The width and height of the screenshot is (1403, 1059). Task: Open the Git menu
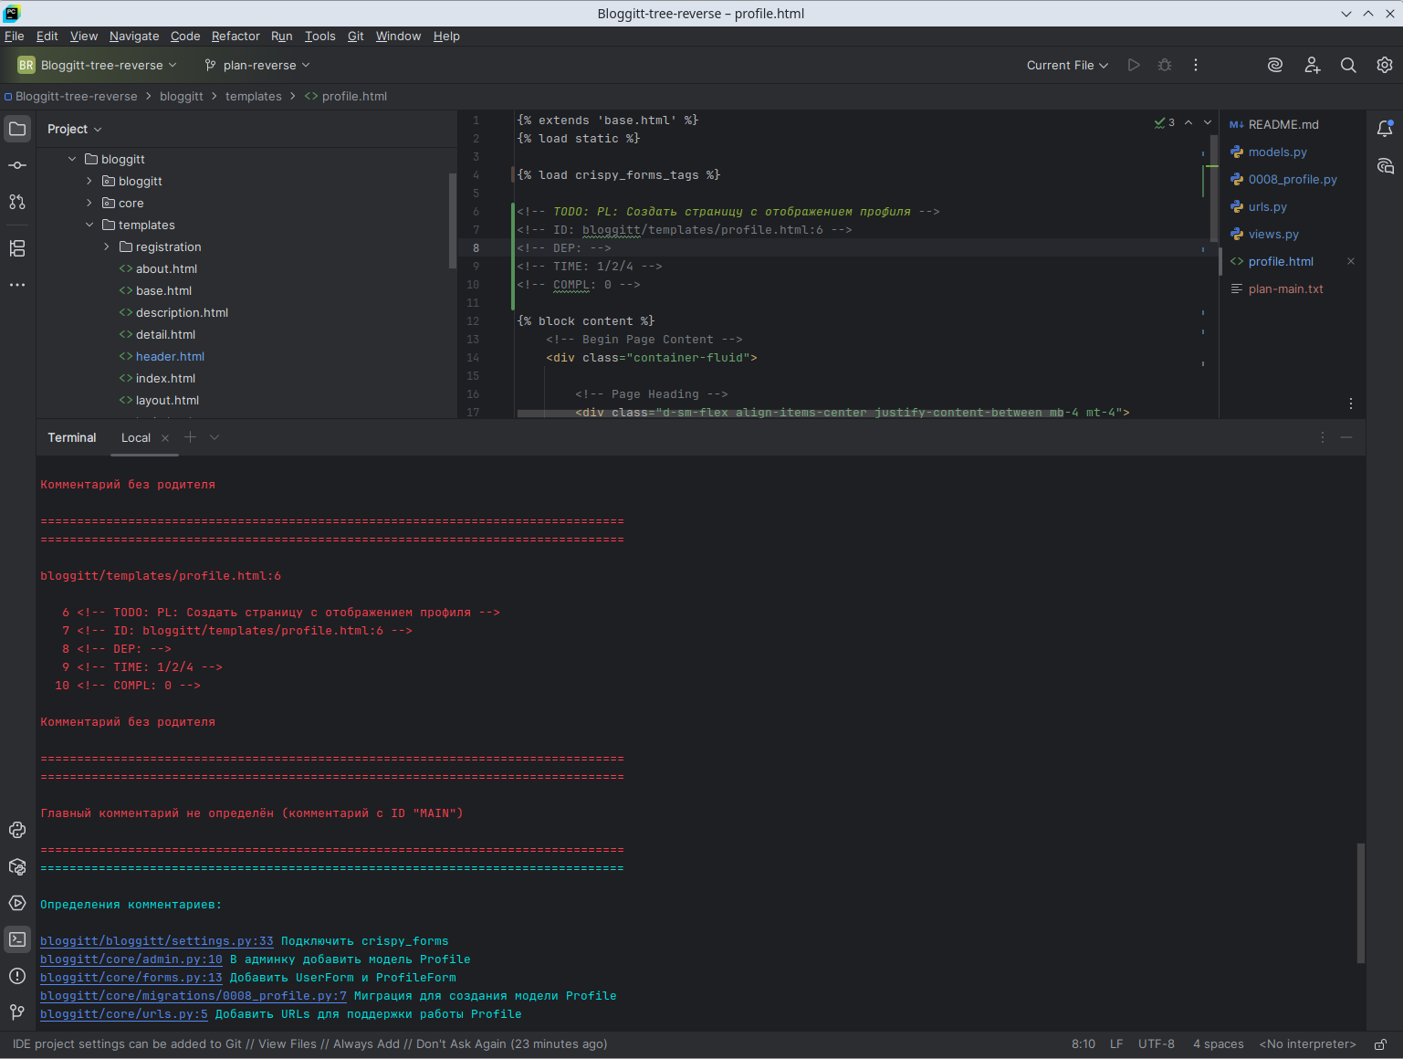pos(356,36)
